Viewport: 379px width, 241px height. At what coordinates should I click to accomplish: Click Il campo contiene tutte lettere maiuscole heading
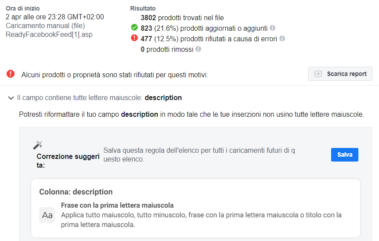pos(99,97)
